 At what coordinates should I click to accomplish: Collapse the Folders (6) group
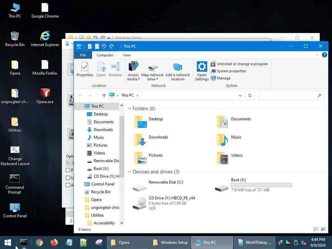tap(129, 109)
